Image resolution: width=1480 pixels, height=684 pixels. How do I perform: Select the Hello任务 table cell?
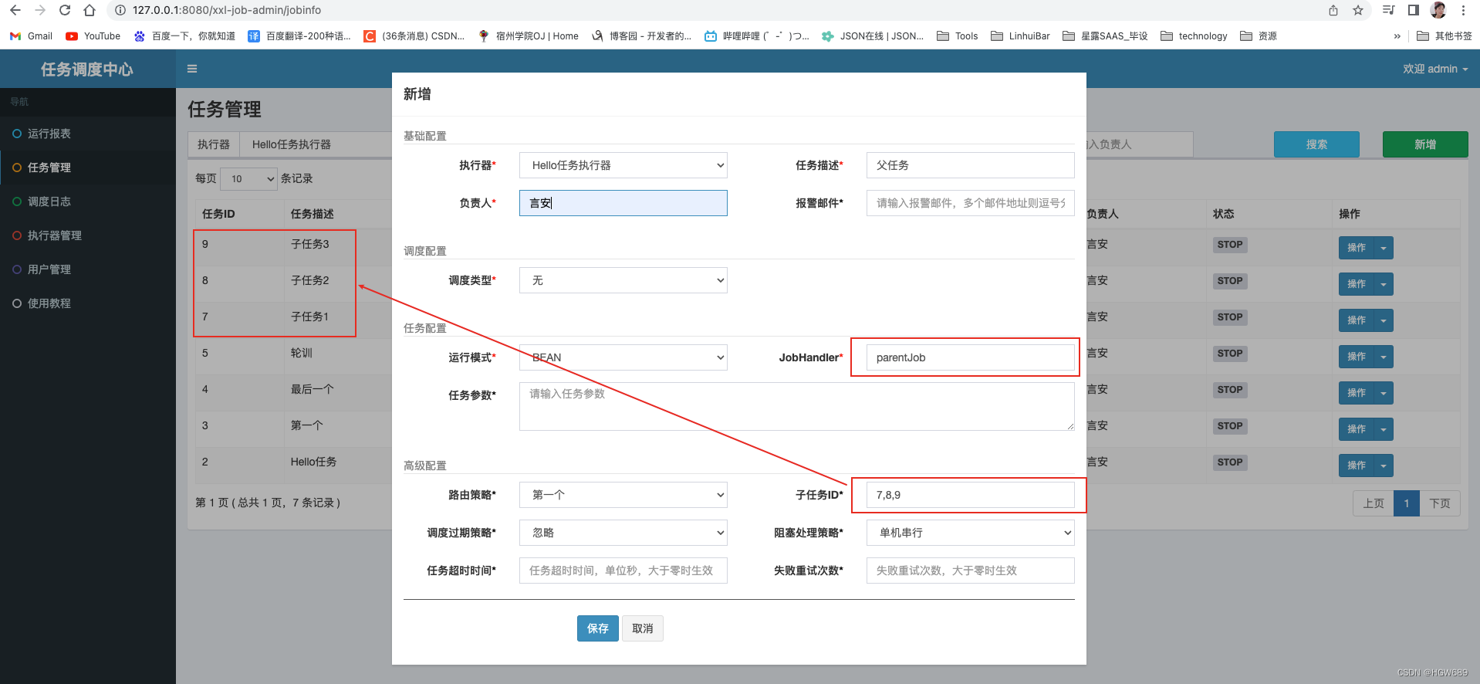pos(313,462)
